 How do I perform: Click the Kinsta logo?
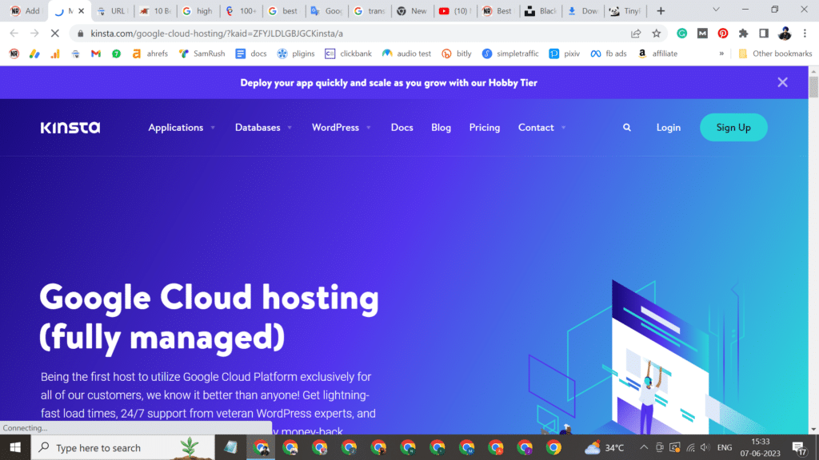point(70,128)
